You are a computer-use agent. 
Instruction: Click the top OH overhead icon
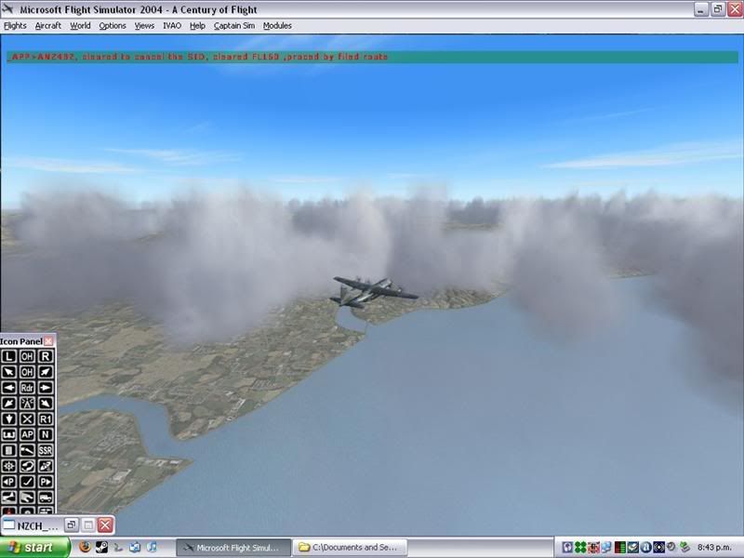[x=27, y=356]
